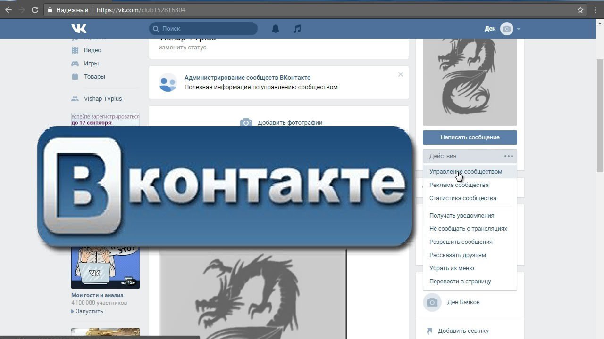
Task: Select Управление сообществом menu item
Action: point(465,172)
